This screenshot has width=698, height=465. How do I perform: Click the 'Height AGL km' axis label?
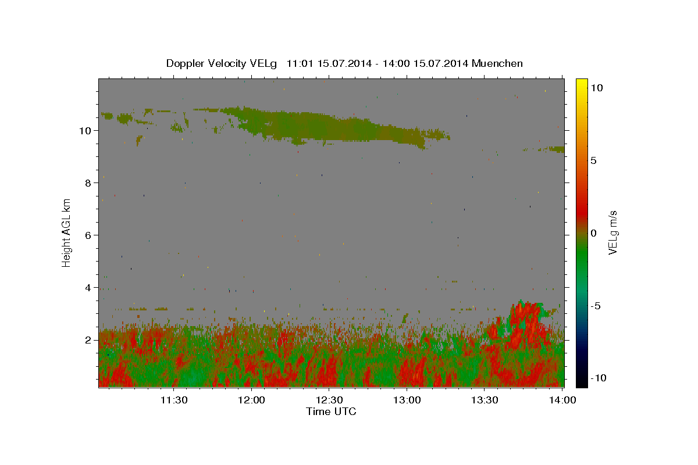(67, 233)
